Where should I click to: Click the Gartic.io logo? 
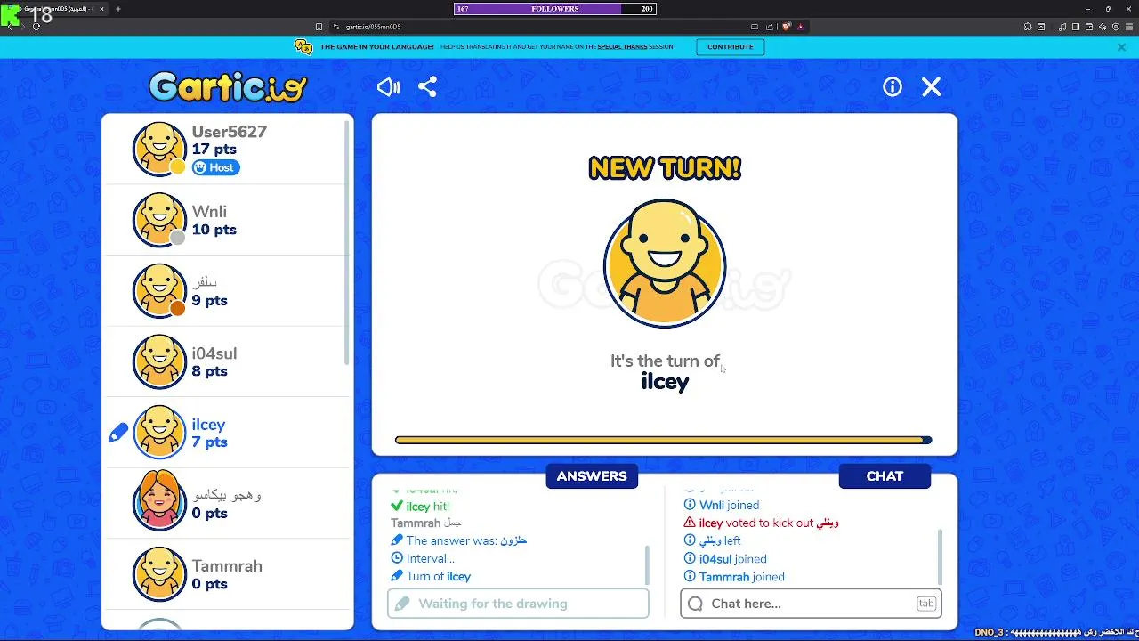(228, 86)
